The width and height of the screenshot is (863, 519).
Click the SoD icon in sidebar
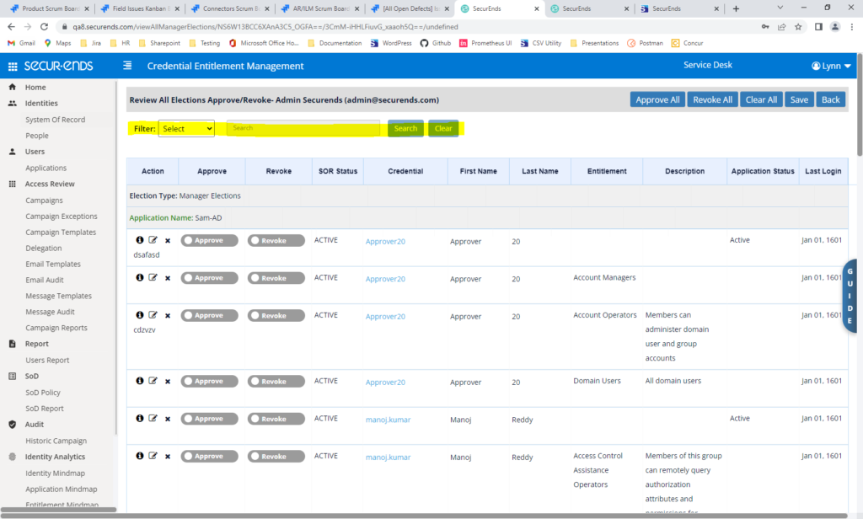click(x=12, y=376)
